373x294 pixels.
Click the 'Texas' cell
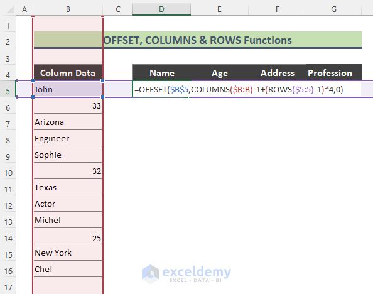coord(68,187)
